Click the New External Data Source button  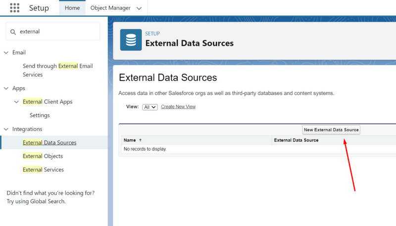pyautogui.click(x=331, y=130)
